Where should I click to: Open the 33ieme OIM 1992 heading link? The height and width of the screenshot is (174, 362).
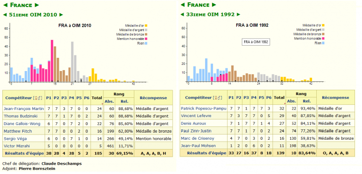point(210,14)
